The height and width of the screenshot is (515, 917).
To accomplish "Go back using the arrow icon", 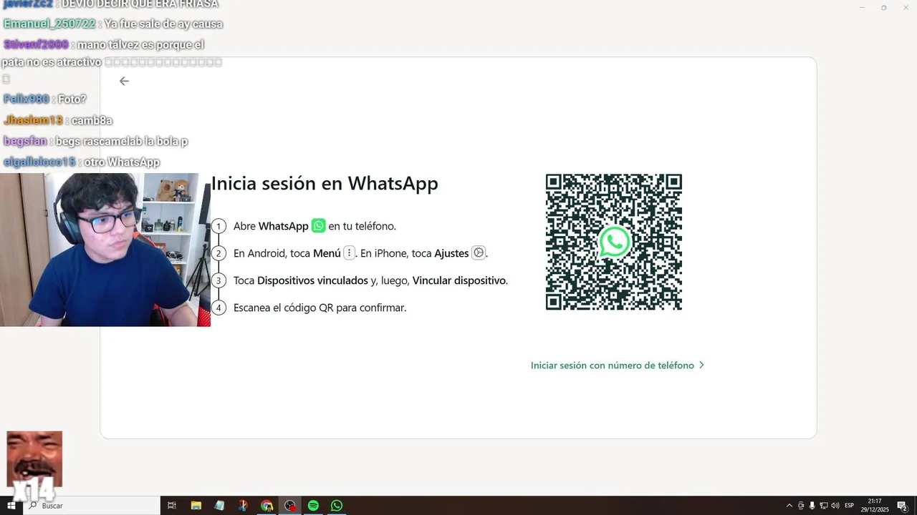I will click(124, 81).
